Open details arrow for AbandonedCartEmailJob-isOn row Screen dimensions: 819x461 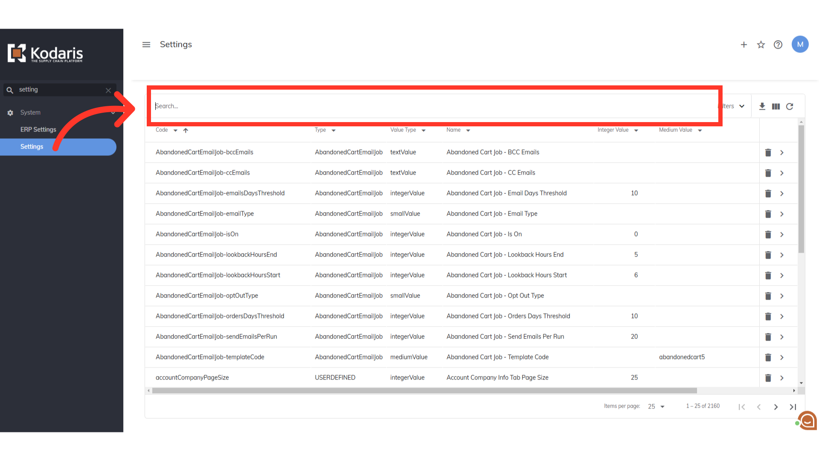[x=782, y=234]
